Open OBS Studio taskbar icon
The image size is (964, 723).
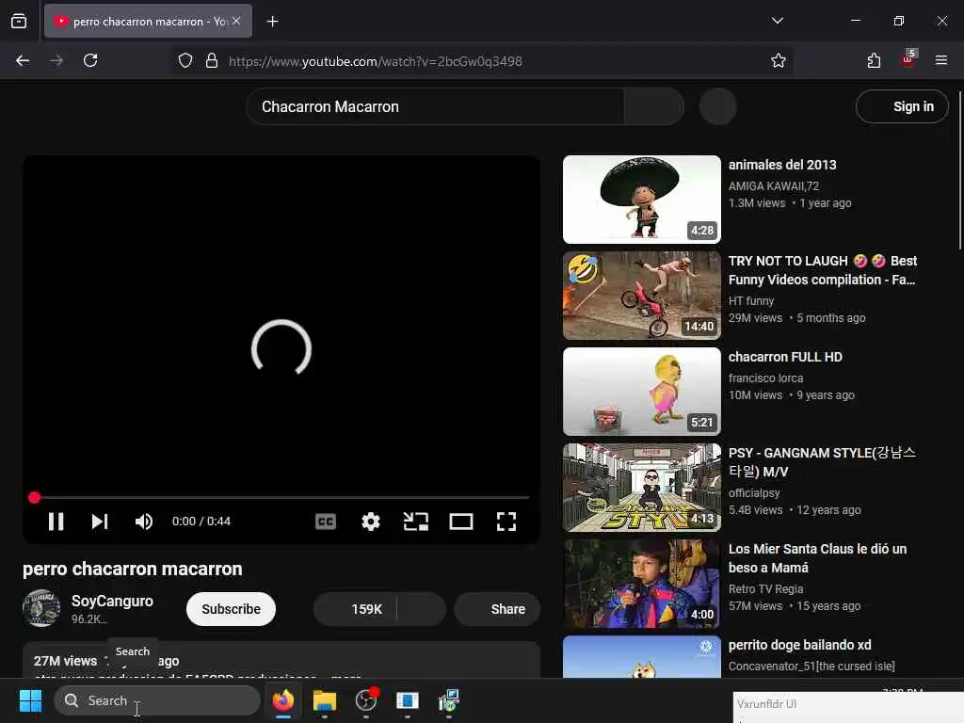click(366, 700)
